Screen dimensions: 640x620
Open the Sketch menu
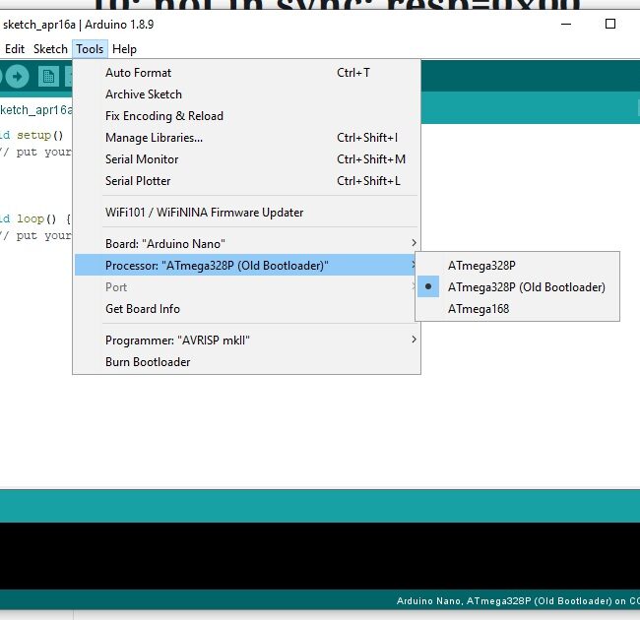50,49
